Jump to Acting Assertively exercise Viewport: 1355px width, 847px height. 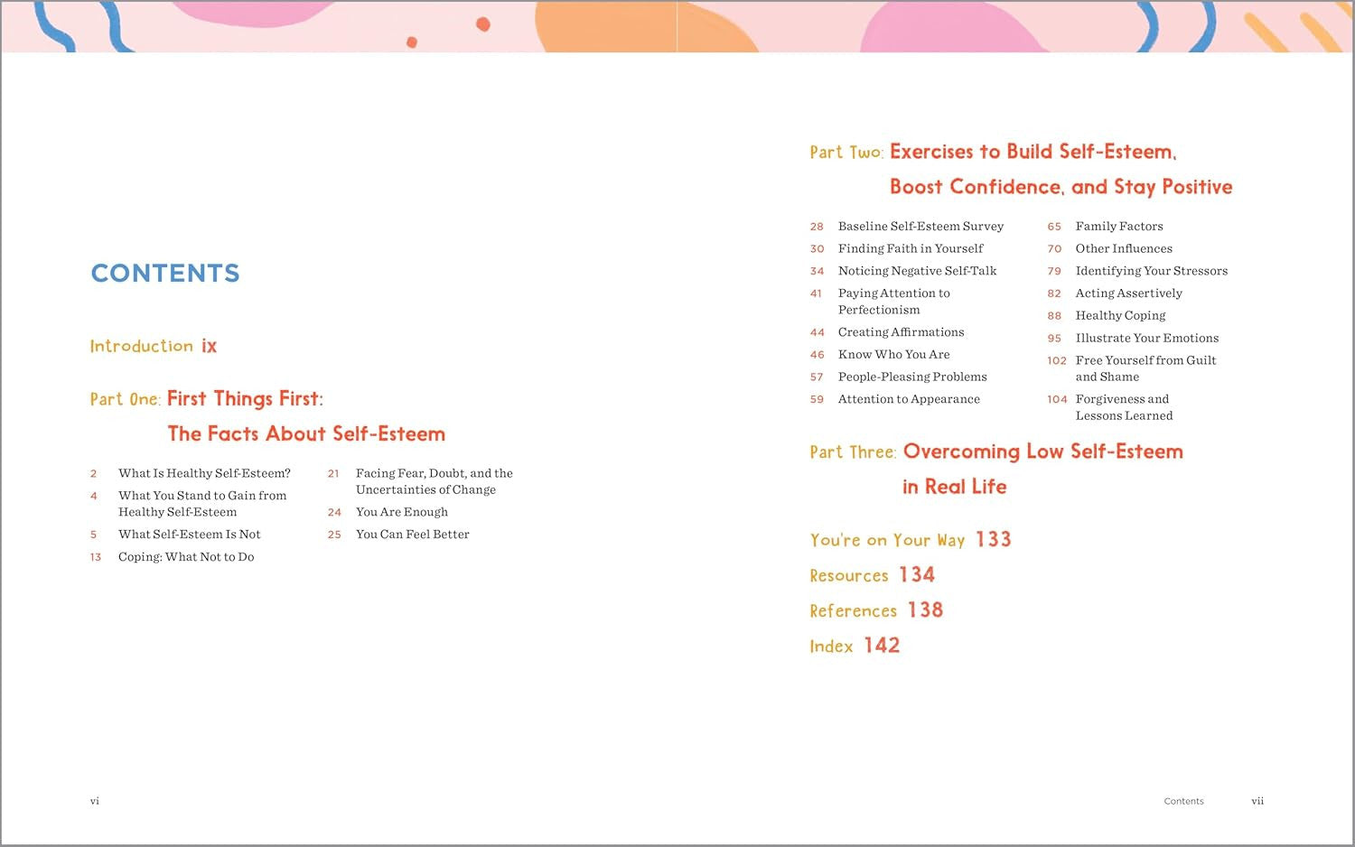[1128, 293]
